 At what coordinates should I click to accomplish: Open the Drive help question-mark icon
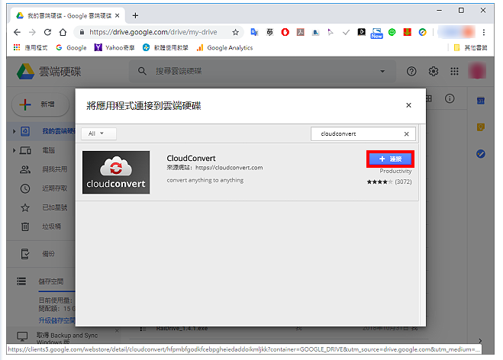(411, 71)
